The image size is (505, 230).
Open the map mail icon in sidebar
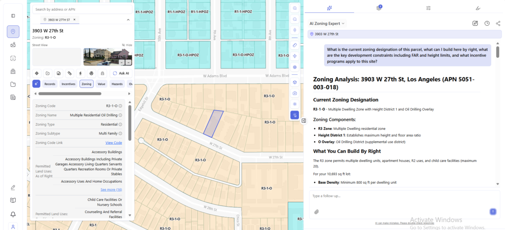(13, 45)
